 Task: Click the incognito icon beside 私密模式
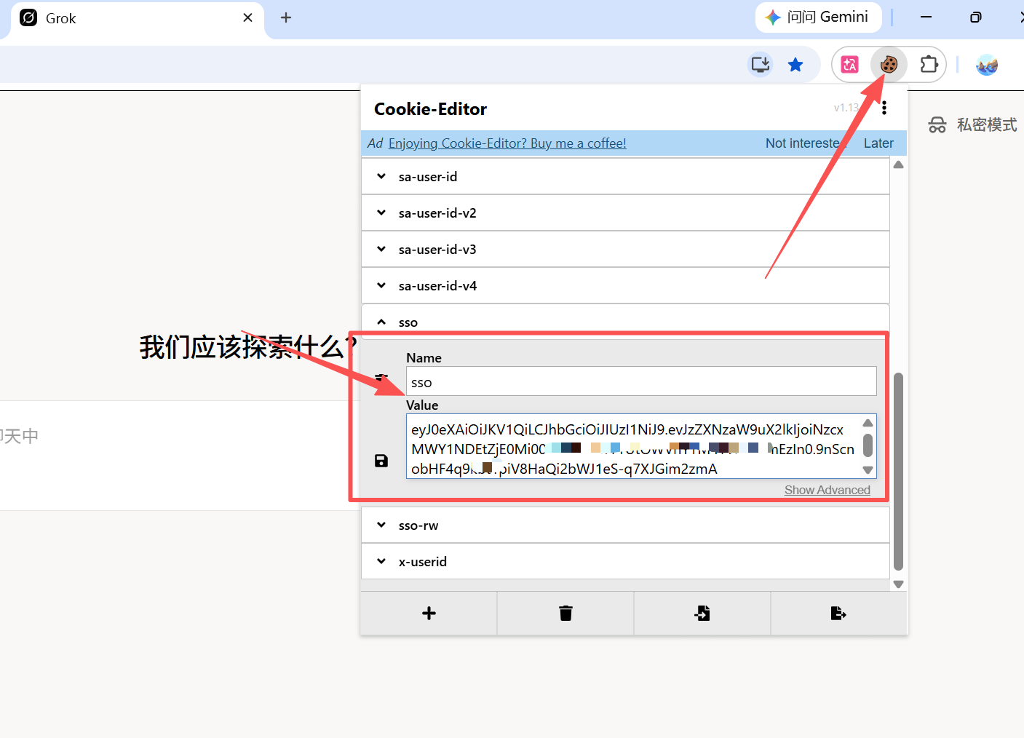click(937, 125)
